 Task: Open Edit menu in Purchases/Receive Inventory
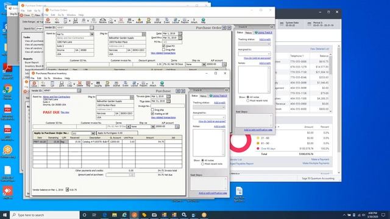39,78
